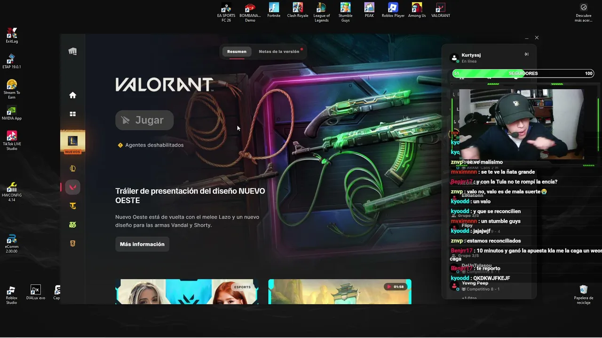Open Among Us desktop shortcut

(417, 10)
